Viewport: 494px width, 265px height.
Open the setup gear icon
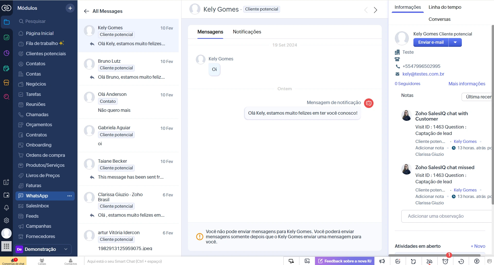coord(6,220)
